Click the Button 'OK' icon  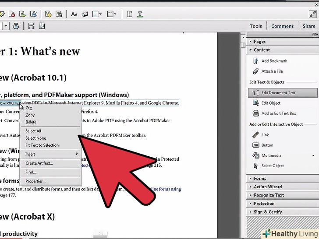click(255, 145)
